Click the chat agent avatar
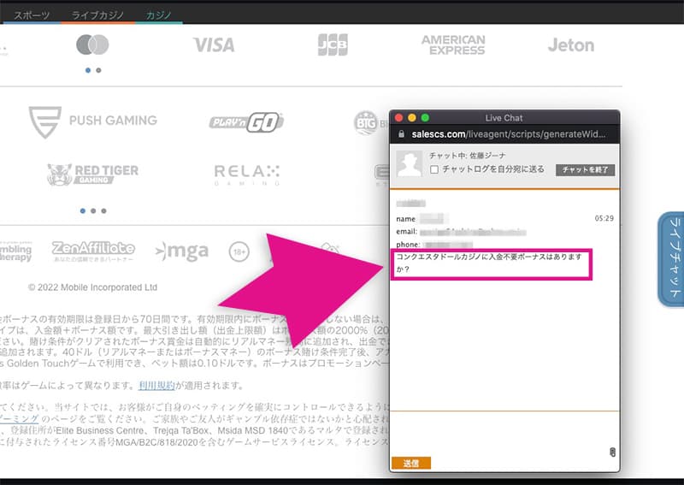Screen dimensions: 684x485 (410, 163)
